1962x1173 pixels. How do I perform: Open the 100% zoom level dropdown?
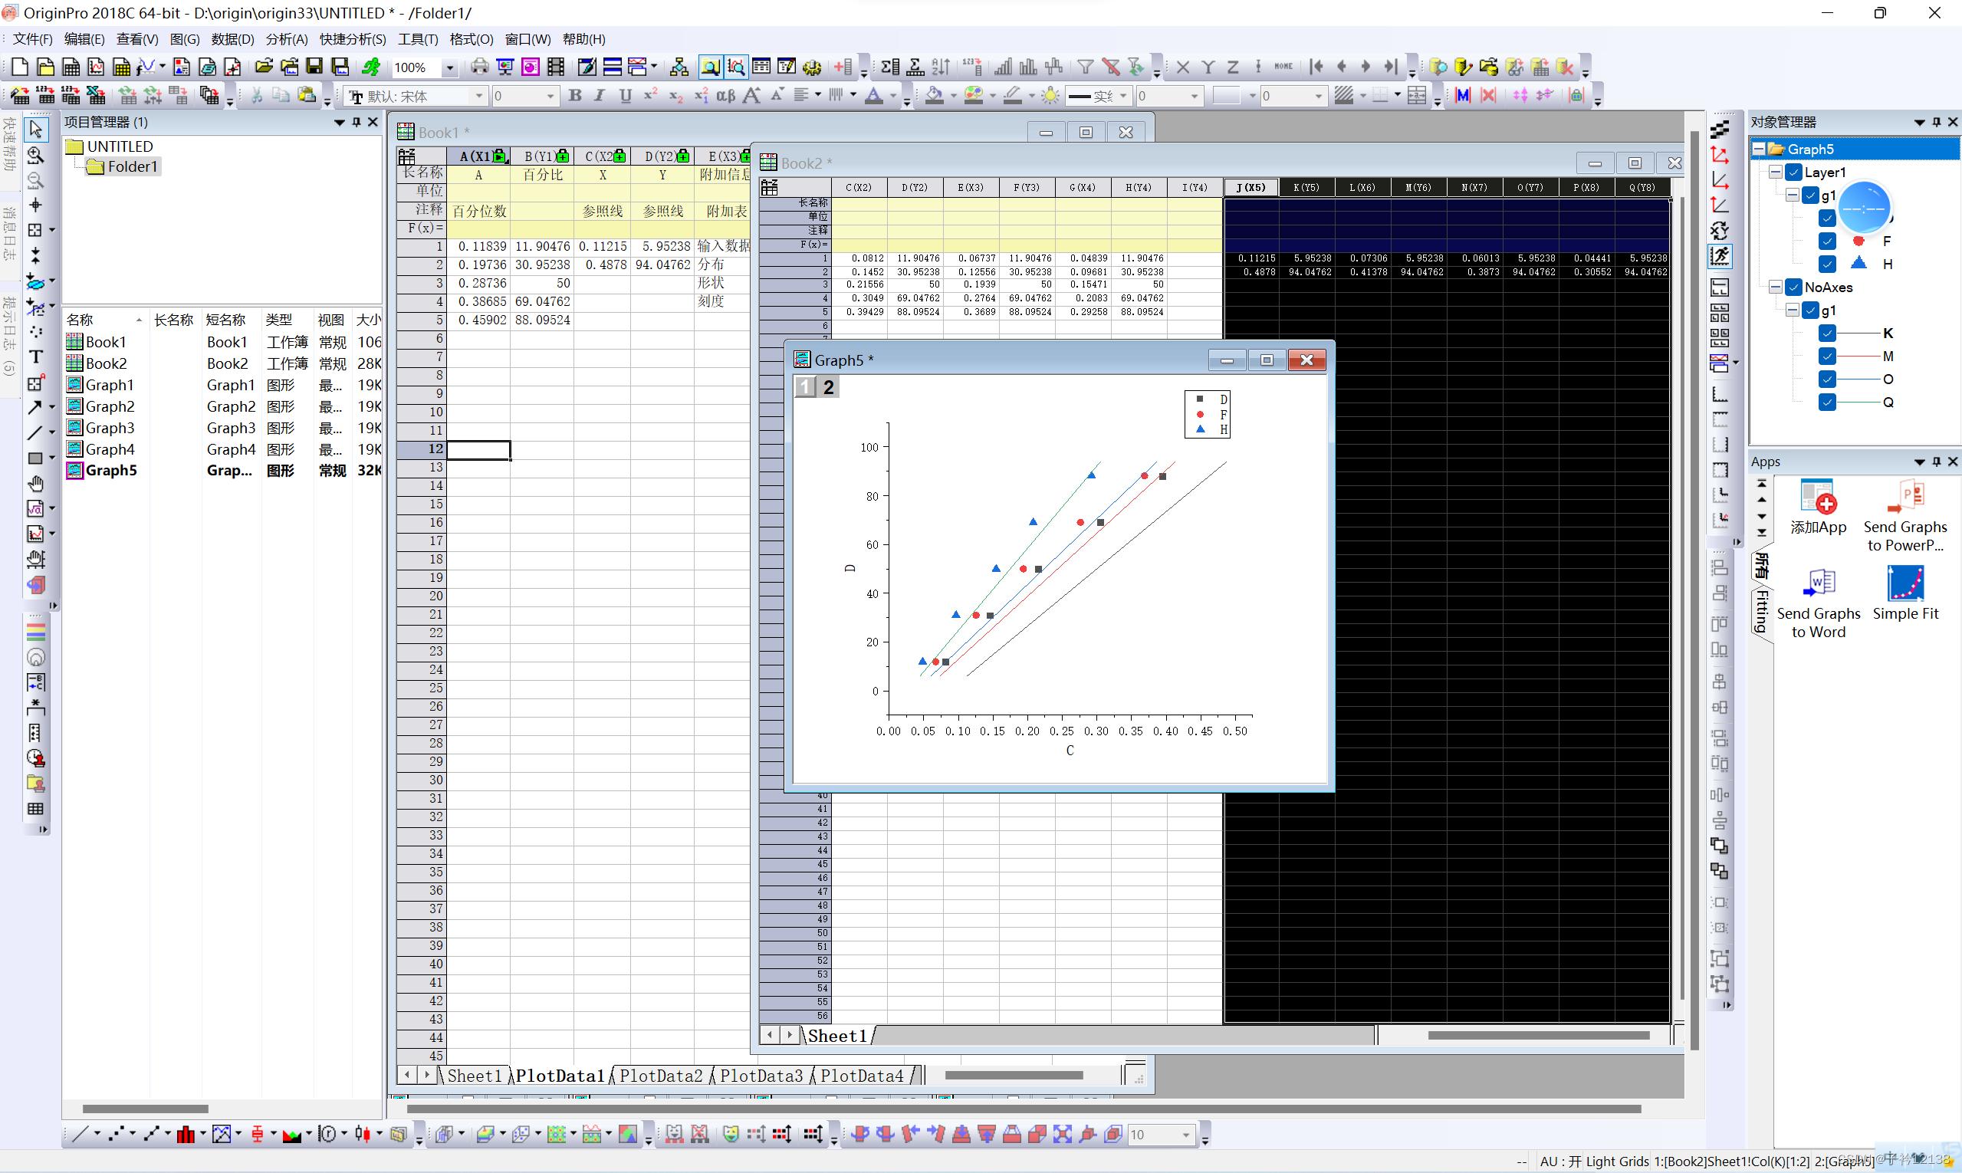(449, 68)
